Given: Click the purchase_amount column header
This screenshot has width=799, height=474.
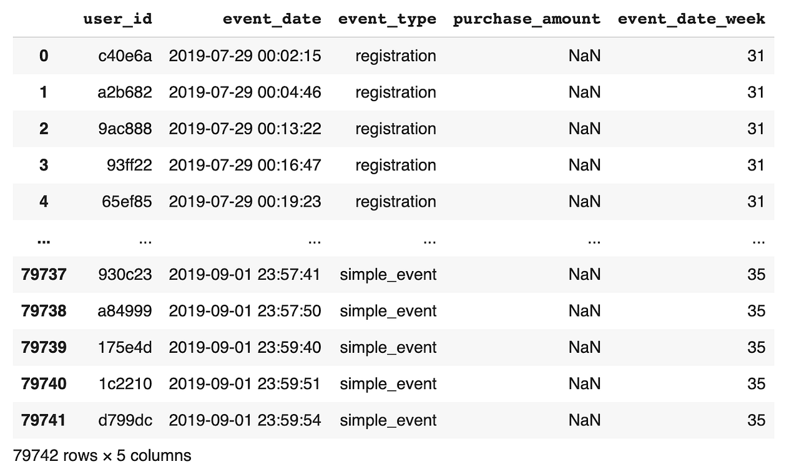Looking at the screenshot, I should 527,19.
